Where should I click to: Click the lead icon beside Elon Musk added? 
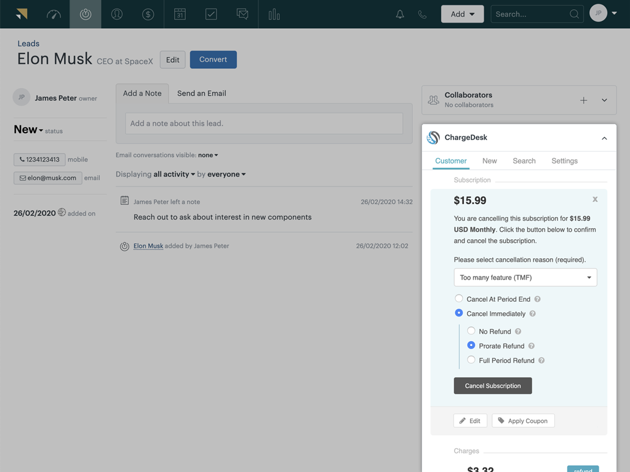click(x=124, y=246)
